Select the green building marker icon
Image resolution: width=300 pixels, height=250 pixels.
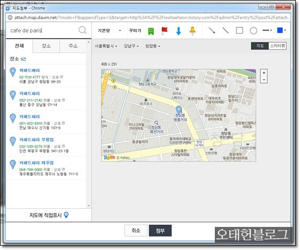tap(151, 31)
